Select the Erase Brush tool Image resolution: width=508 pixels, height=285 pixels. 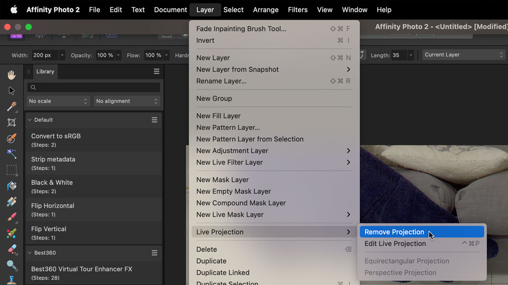pos(12,249)
